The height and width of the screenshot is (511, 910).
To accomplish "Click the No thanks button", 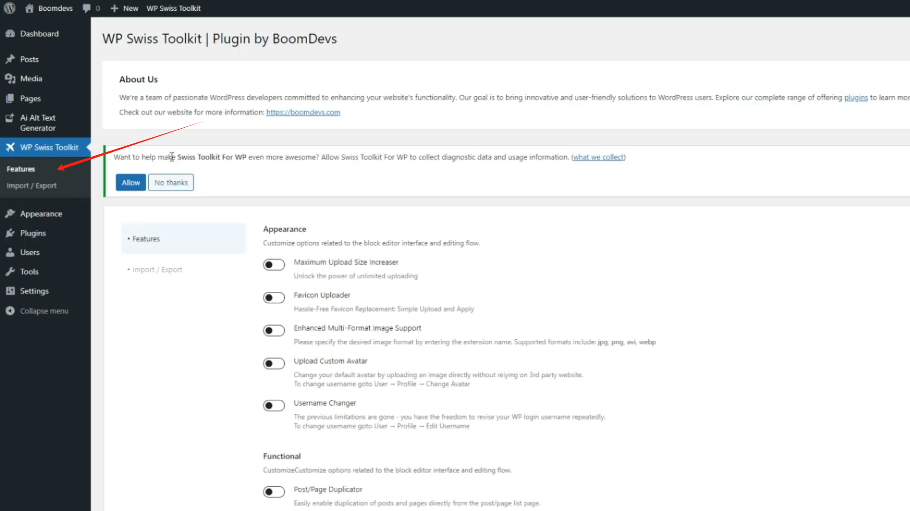I will tap(171, 183).
